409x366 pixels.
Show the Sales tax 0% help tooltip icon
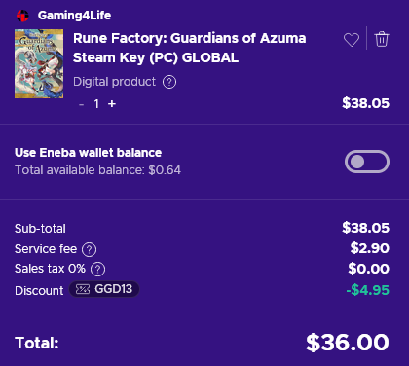tap(97, 269)
